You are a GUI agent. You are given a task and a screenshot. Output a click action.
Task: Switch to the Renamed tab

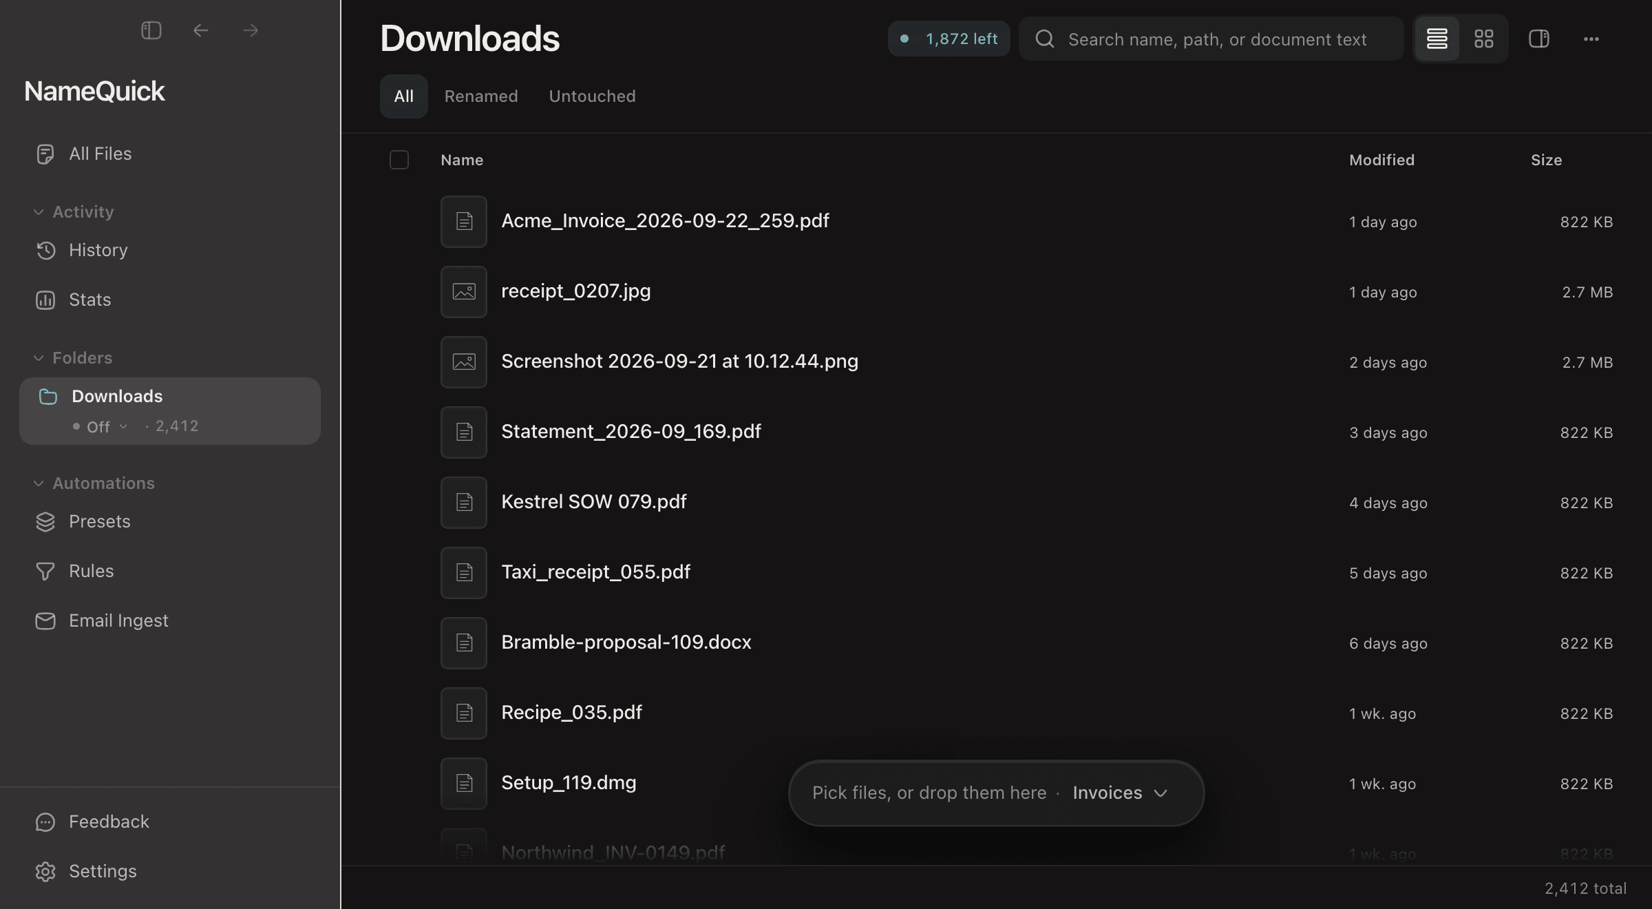[481, 96]
